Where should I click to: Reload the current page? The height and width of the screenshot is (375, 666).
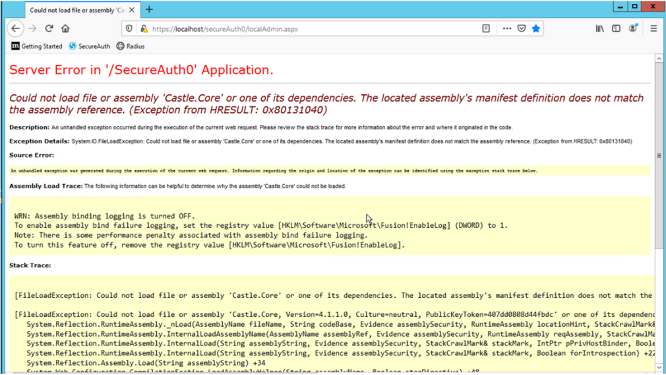pos(49,28)
